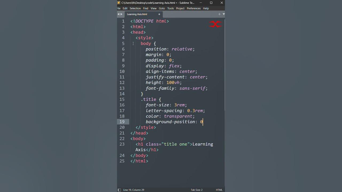
Task: Click on the <!DOCTYPE html> text
Action: pyautogui.click(x=150, y=21)
